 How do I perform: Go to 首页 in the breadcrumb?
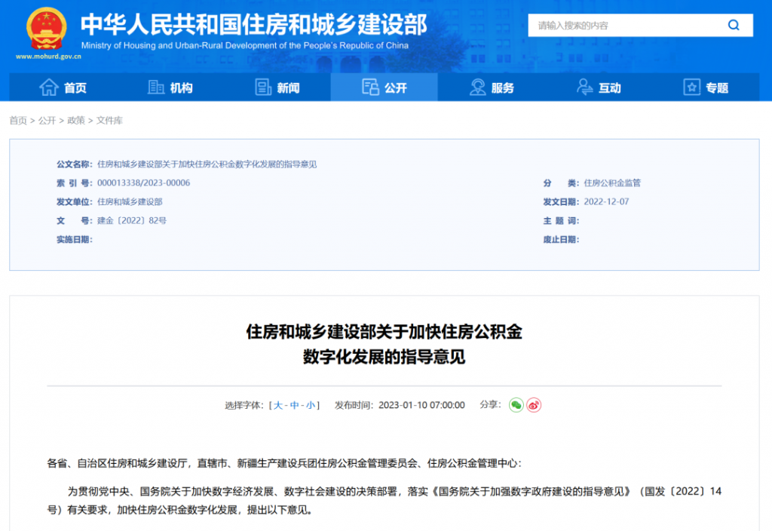[x=18, y=120]
